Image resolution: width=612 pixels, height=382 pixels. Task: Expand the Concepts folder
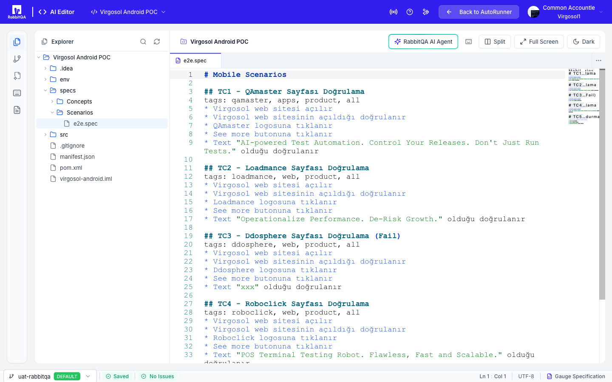point(52,101)
